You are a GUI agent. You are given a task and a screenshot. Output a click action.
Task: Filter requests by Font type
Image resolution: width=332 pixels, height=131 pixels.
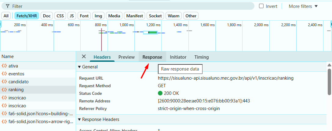pyautogui.click(x=84, y=16)
